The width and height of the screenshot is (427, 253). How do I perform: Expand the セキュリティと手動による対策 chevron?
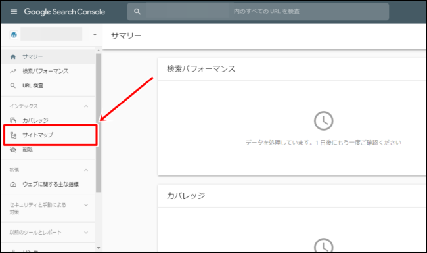86,205
